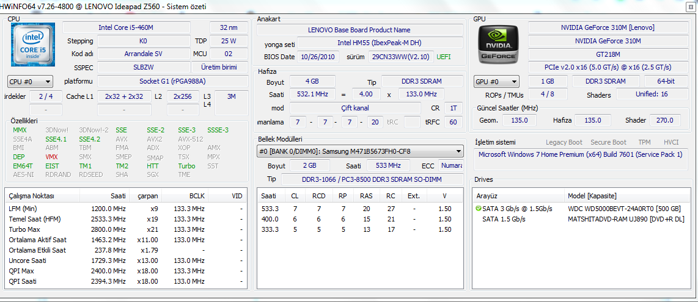Image resolution: width=698 pixels, height=302 pixels.
Task: Click the Shader clock 270.0 value
Action: [664, 120]
